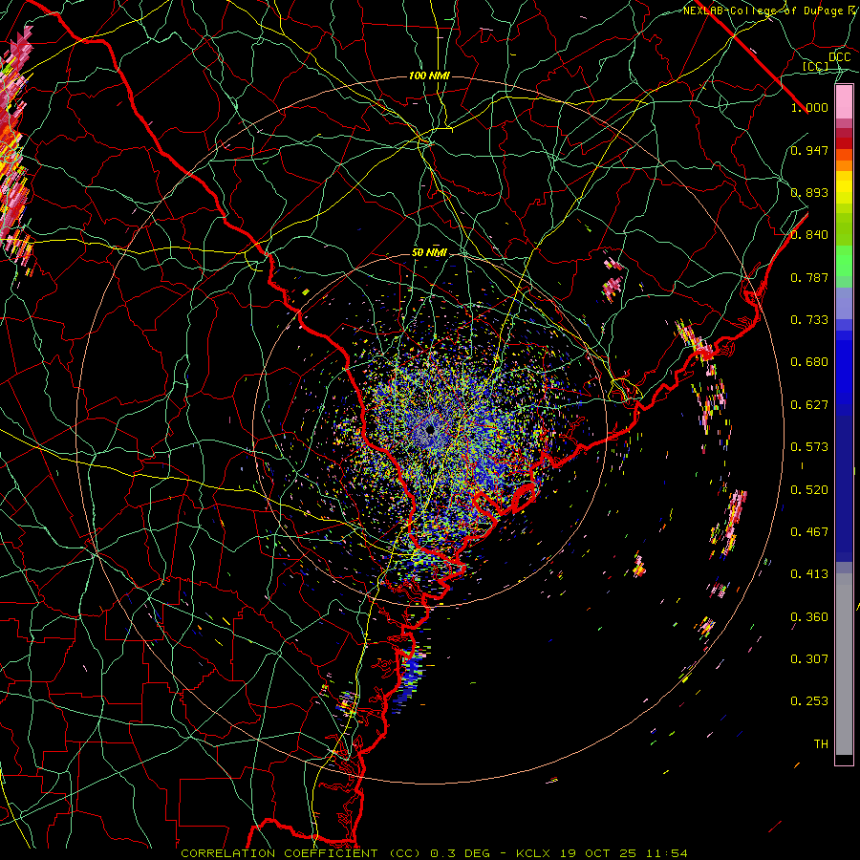Image resolution: width=860 pixels, height=860 pixels.
Task: Click the 0.520 value on the color scale
Action: pos(809,490)
